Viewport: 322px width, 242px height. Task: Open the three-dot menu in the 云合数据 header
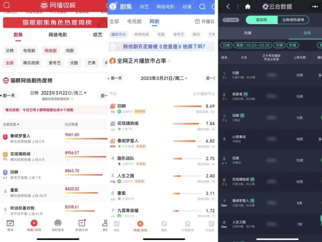315,7
